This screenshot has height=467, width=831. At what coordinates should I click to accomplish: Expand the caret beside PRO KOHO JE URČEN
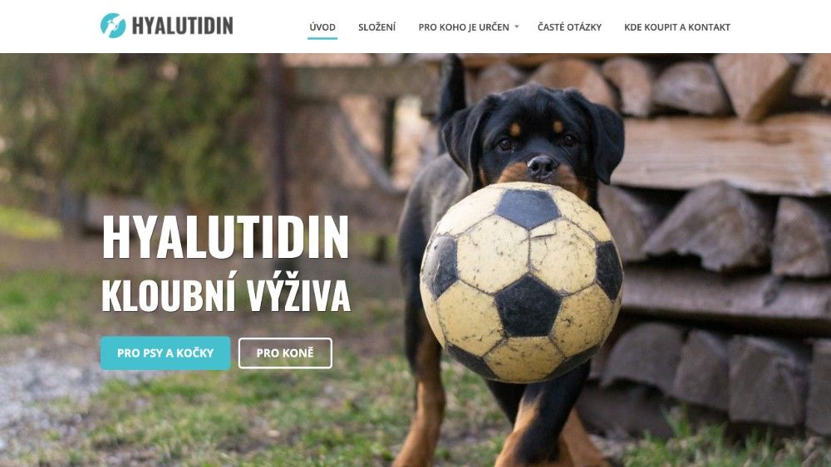517,27
